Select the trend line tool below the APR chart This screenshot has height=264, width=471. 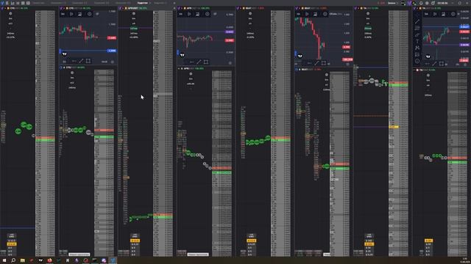click(x=199, y=62)
